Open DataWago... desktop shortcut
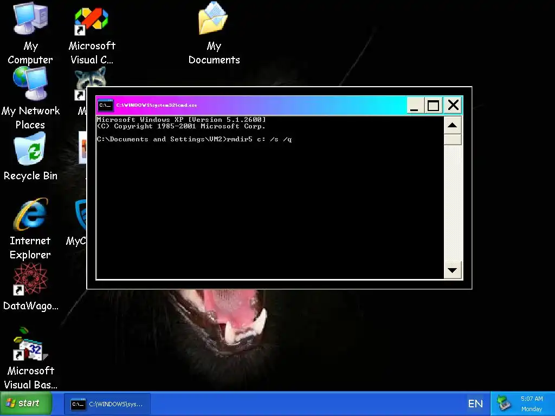The image size is (555, 416). [x=30, y=287]
